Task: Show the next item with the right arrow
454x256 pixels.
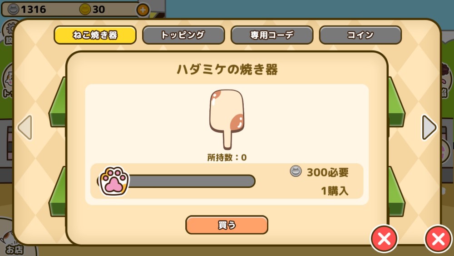Action: (x=429, y=128)
